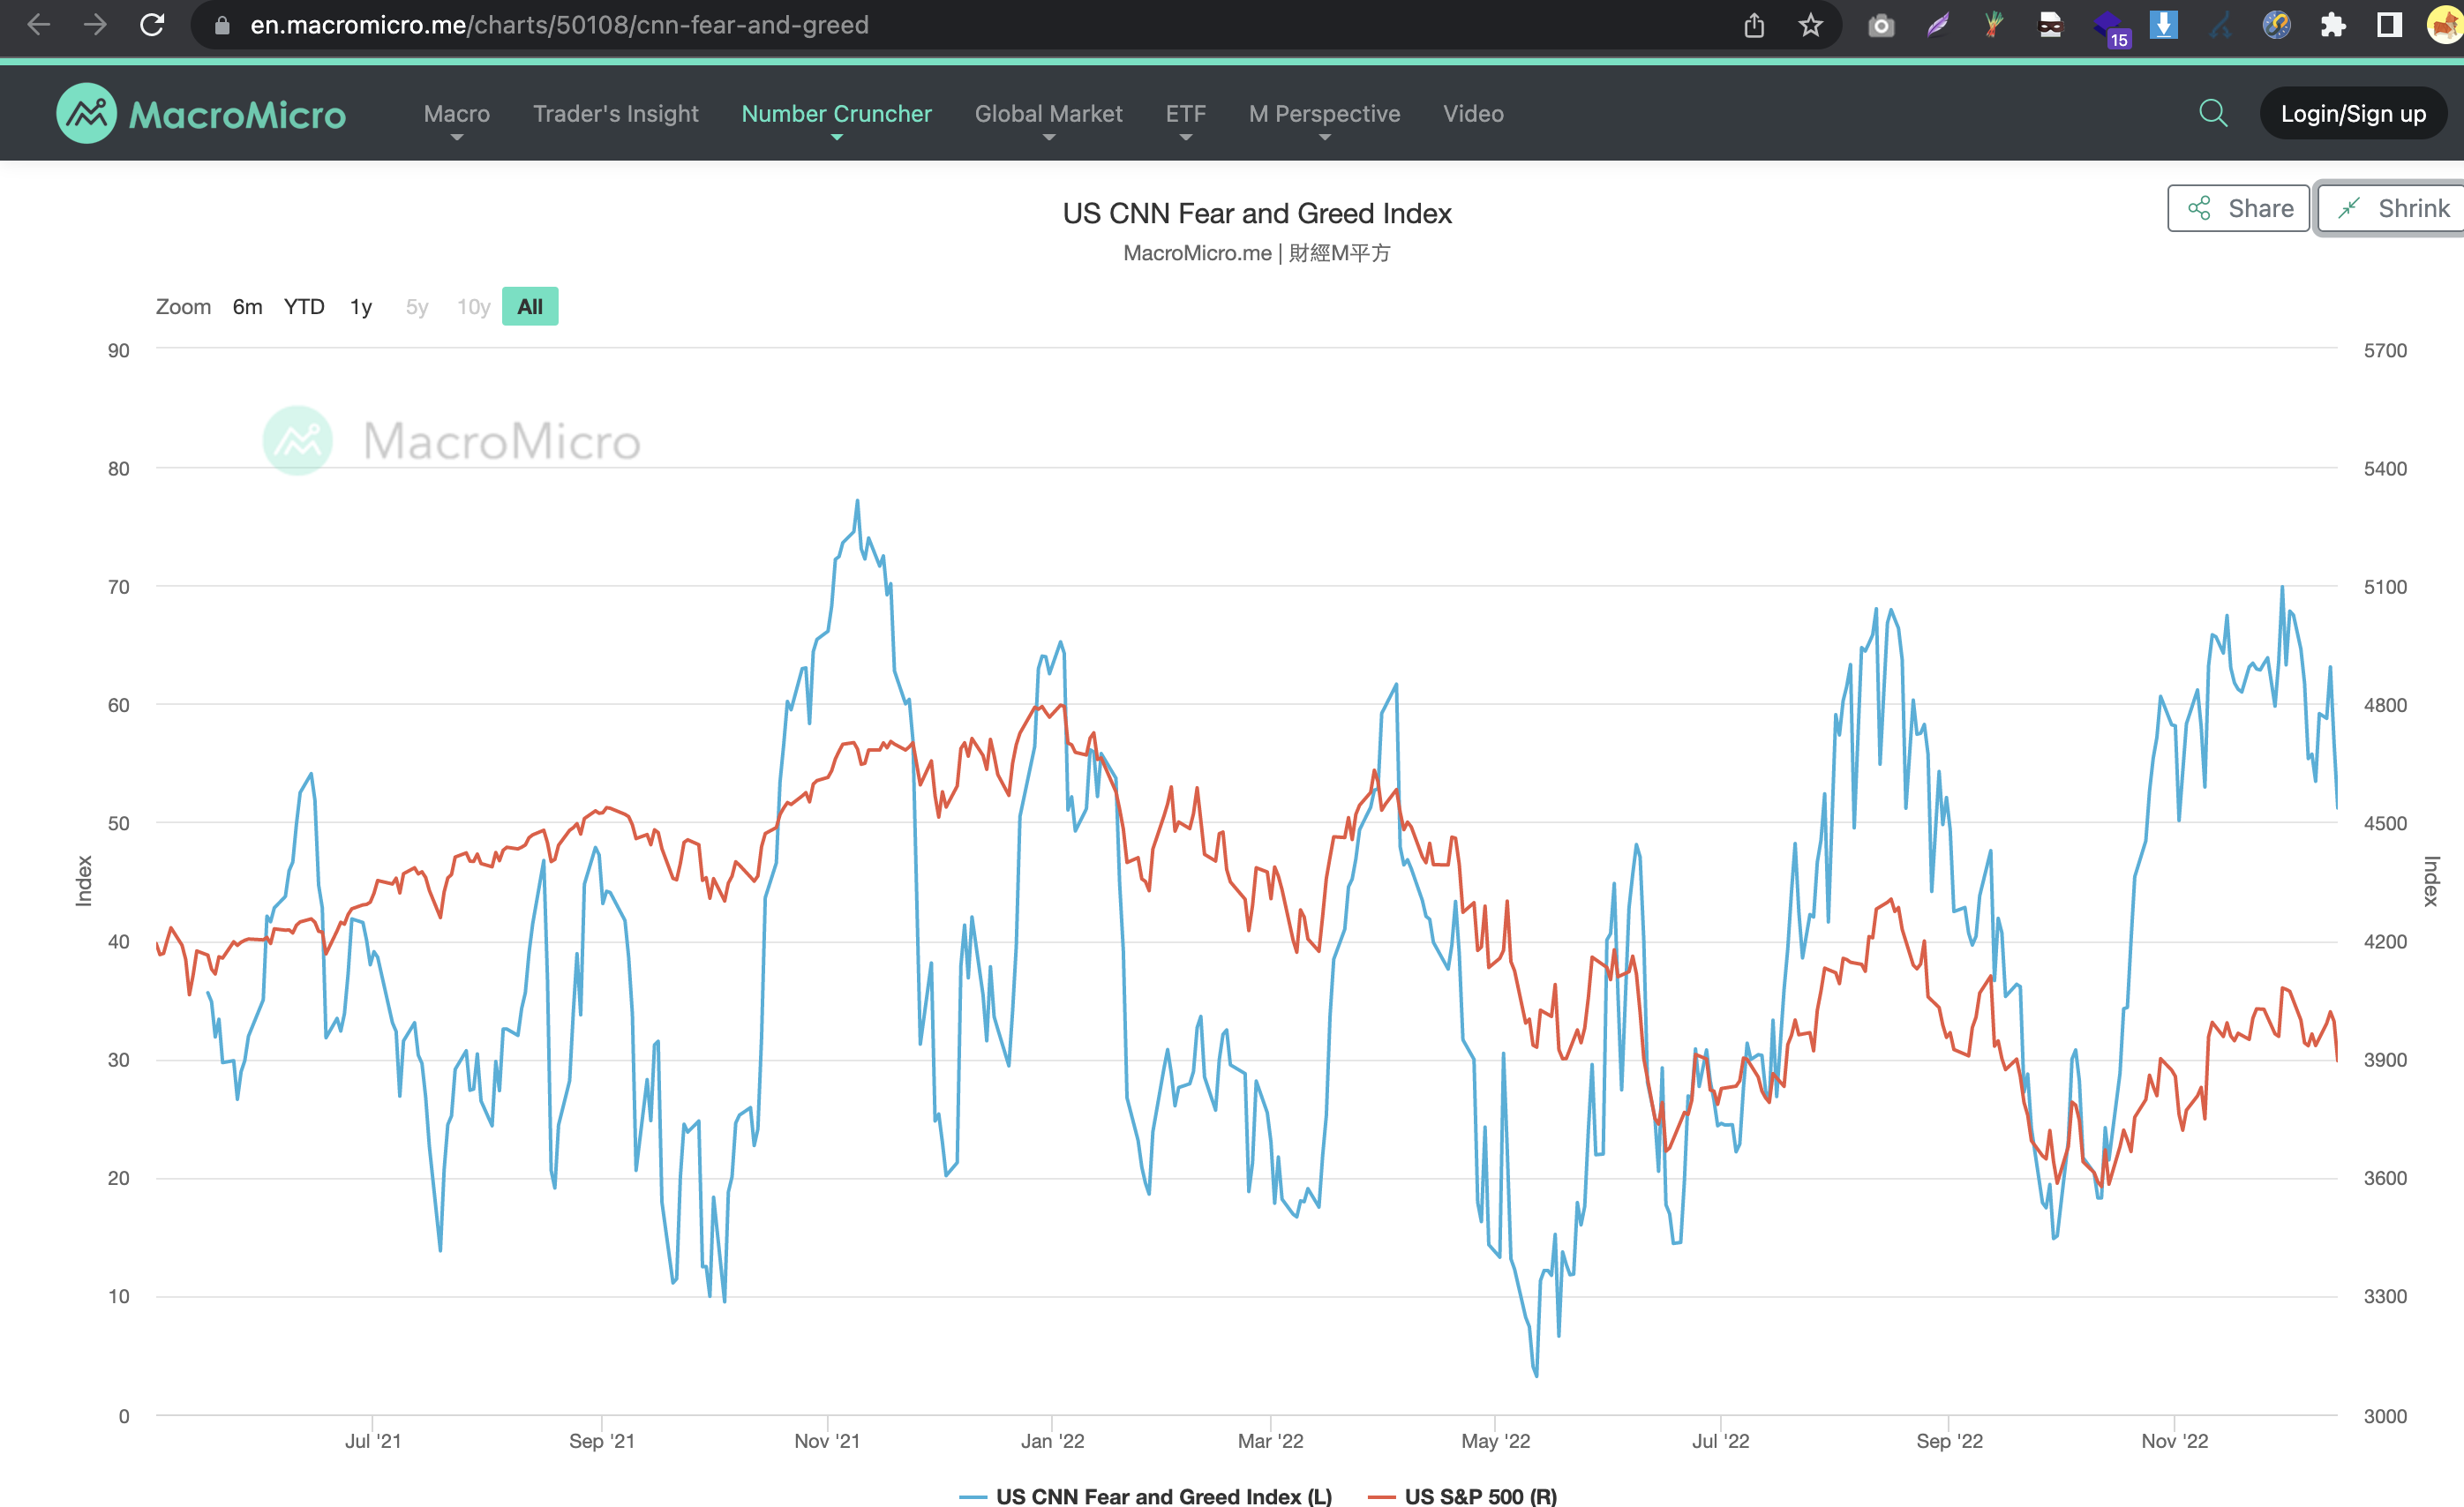Click the Share button

point(2239,208)
